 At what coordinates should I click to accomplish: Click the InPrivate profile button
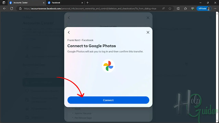point(204,9)
